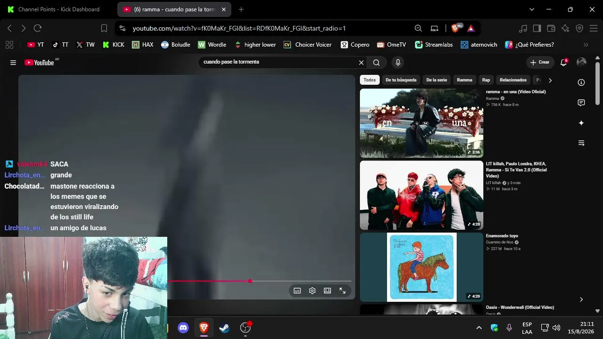Image resolution: width=603 pixels, height=339 pixels.
Task: Open OBS Studio from the taskbar
Action: click(x=245, y=328)
